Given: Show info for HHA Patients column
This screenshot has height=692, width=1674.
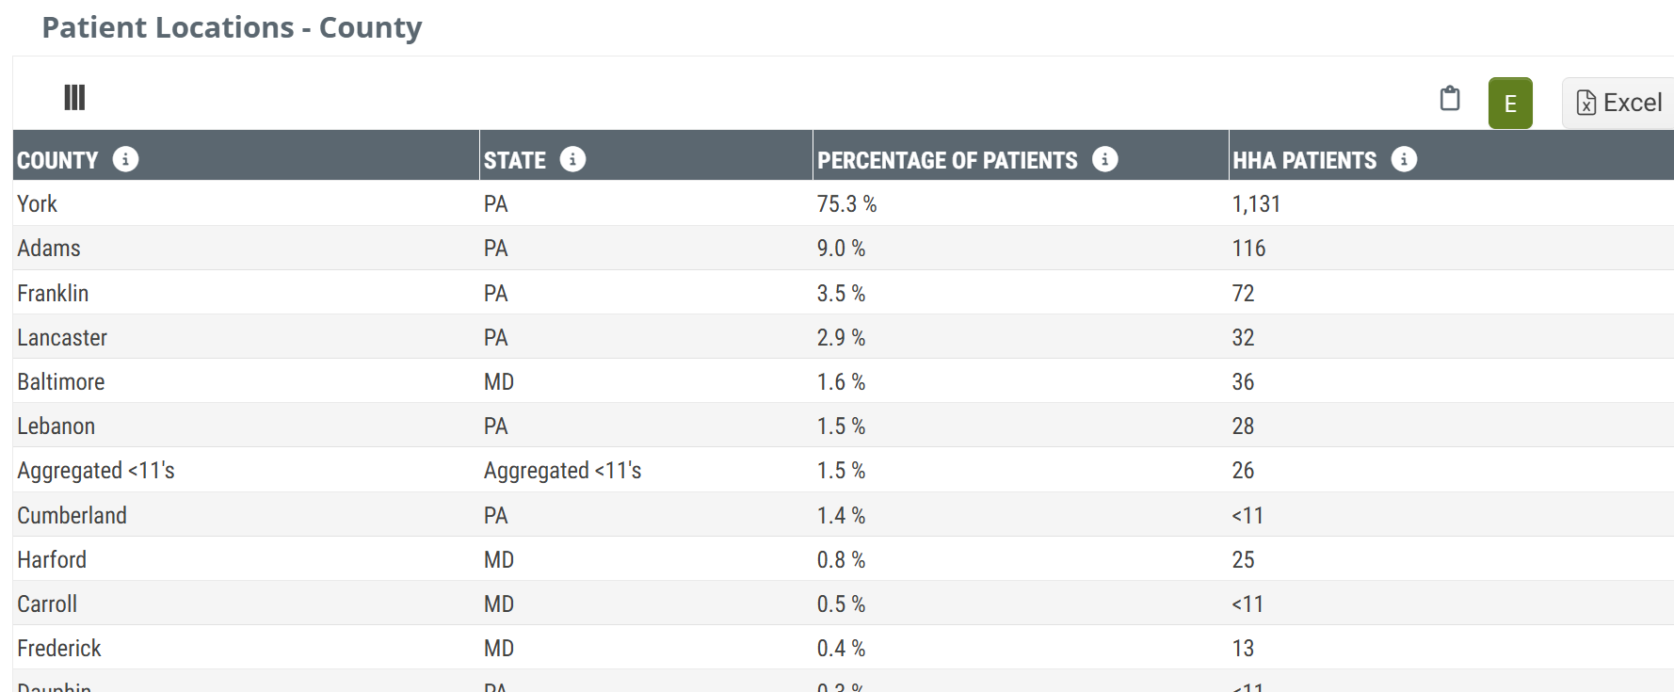Looking at the screenshot, I should click(x=1404, y=160).
